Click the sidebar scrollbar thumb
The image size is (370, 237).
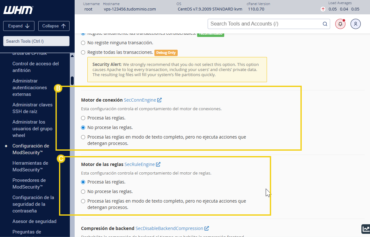[72, 81]
